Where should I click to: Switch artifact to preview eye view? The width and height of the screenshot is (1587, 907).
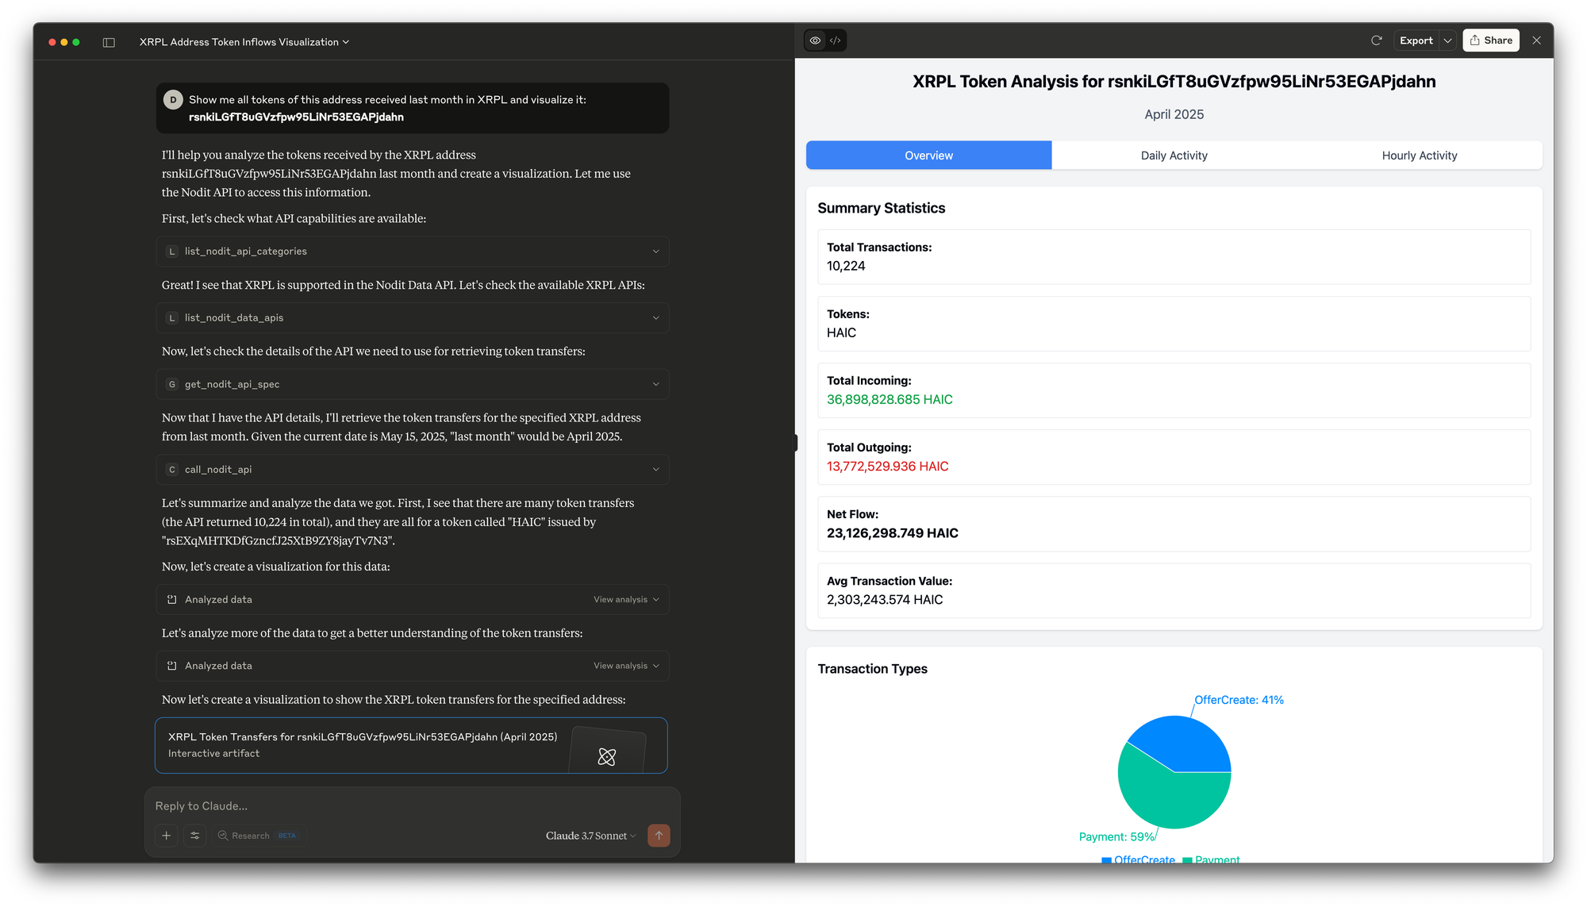click(x=815, y=40)
